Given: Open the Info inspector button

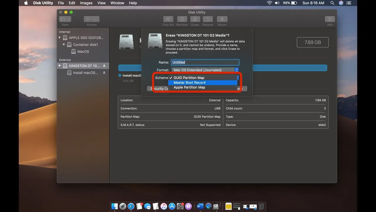Looking at the screenshot, I should 330,19.
